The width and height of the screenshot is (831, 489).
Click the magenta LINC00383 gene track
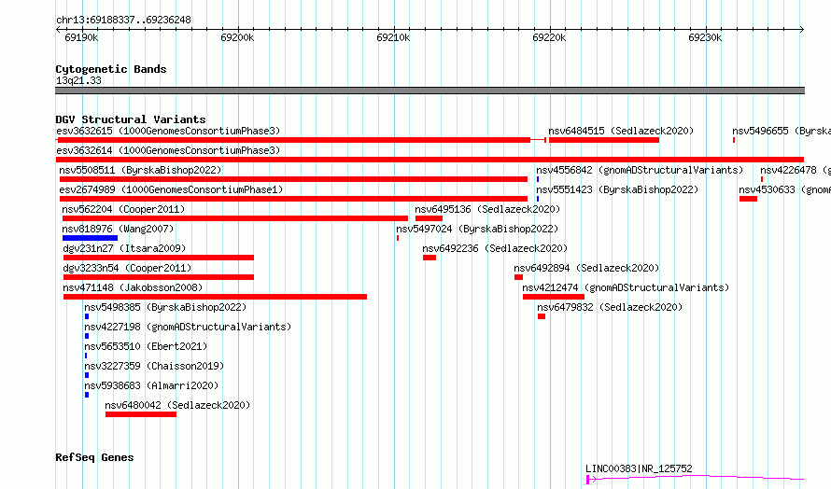(x=695, y=479)
